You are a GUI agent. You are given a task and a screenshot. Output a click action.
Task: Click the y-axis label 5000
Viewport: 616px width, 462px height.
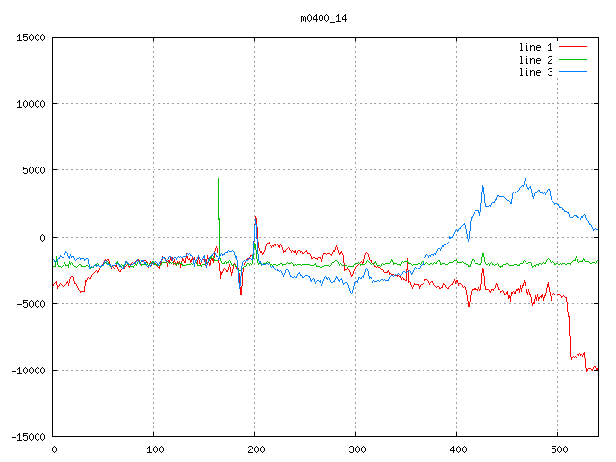(35, 170)
